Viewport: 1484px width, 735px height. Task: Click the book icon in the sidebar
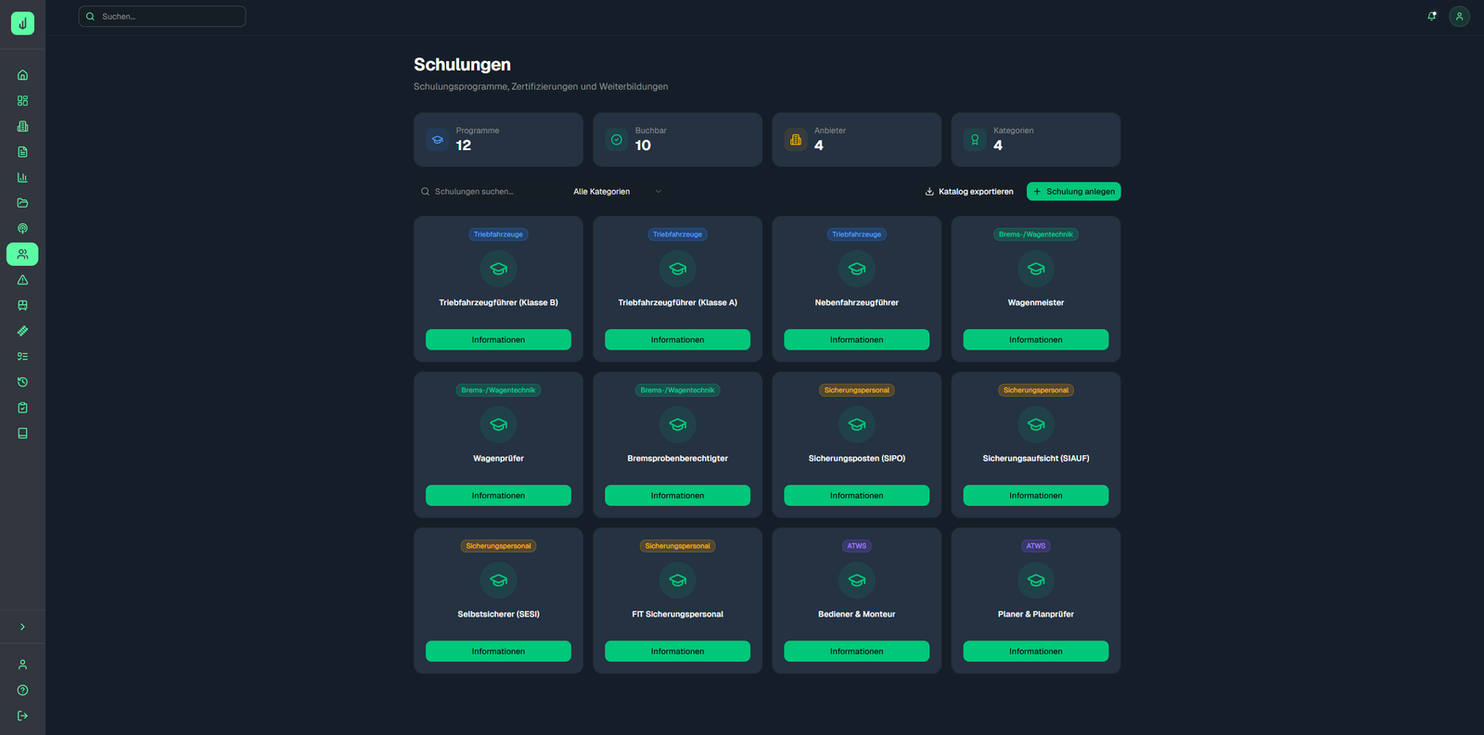(x=22, y=433)
